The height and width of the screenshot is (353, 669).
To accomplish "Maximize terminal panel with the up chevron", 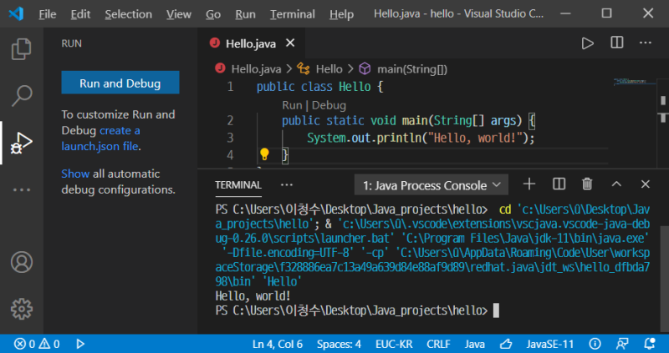I will click(x=616, y=184).
